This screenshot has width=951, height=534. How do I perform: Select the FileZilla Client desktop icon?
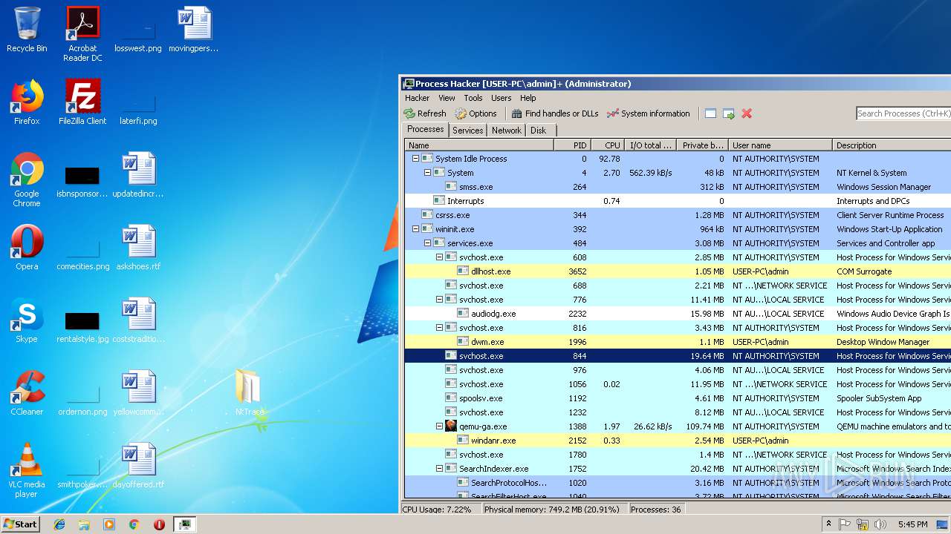click(x=82, y=102)
